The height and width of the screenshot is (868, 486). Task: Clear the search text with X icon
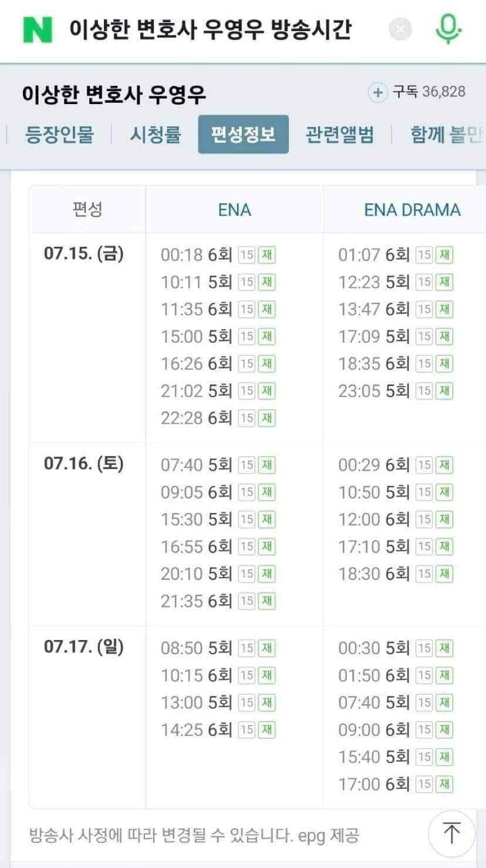click(400, 29)
